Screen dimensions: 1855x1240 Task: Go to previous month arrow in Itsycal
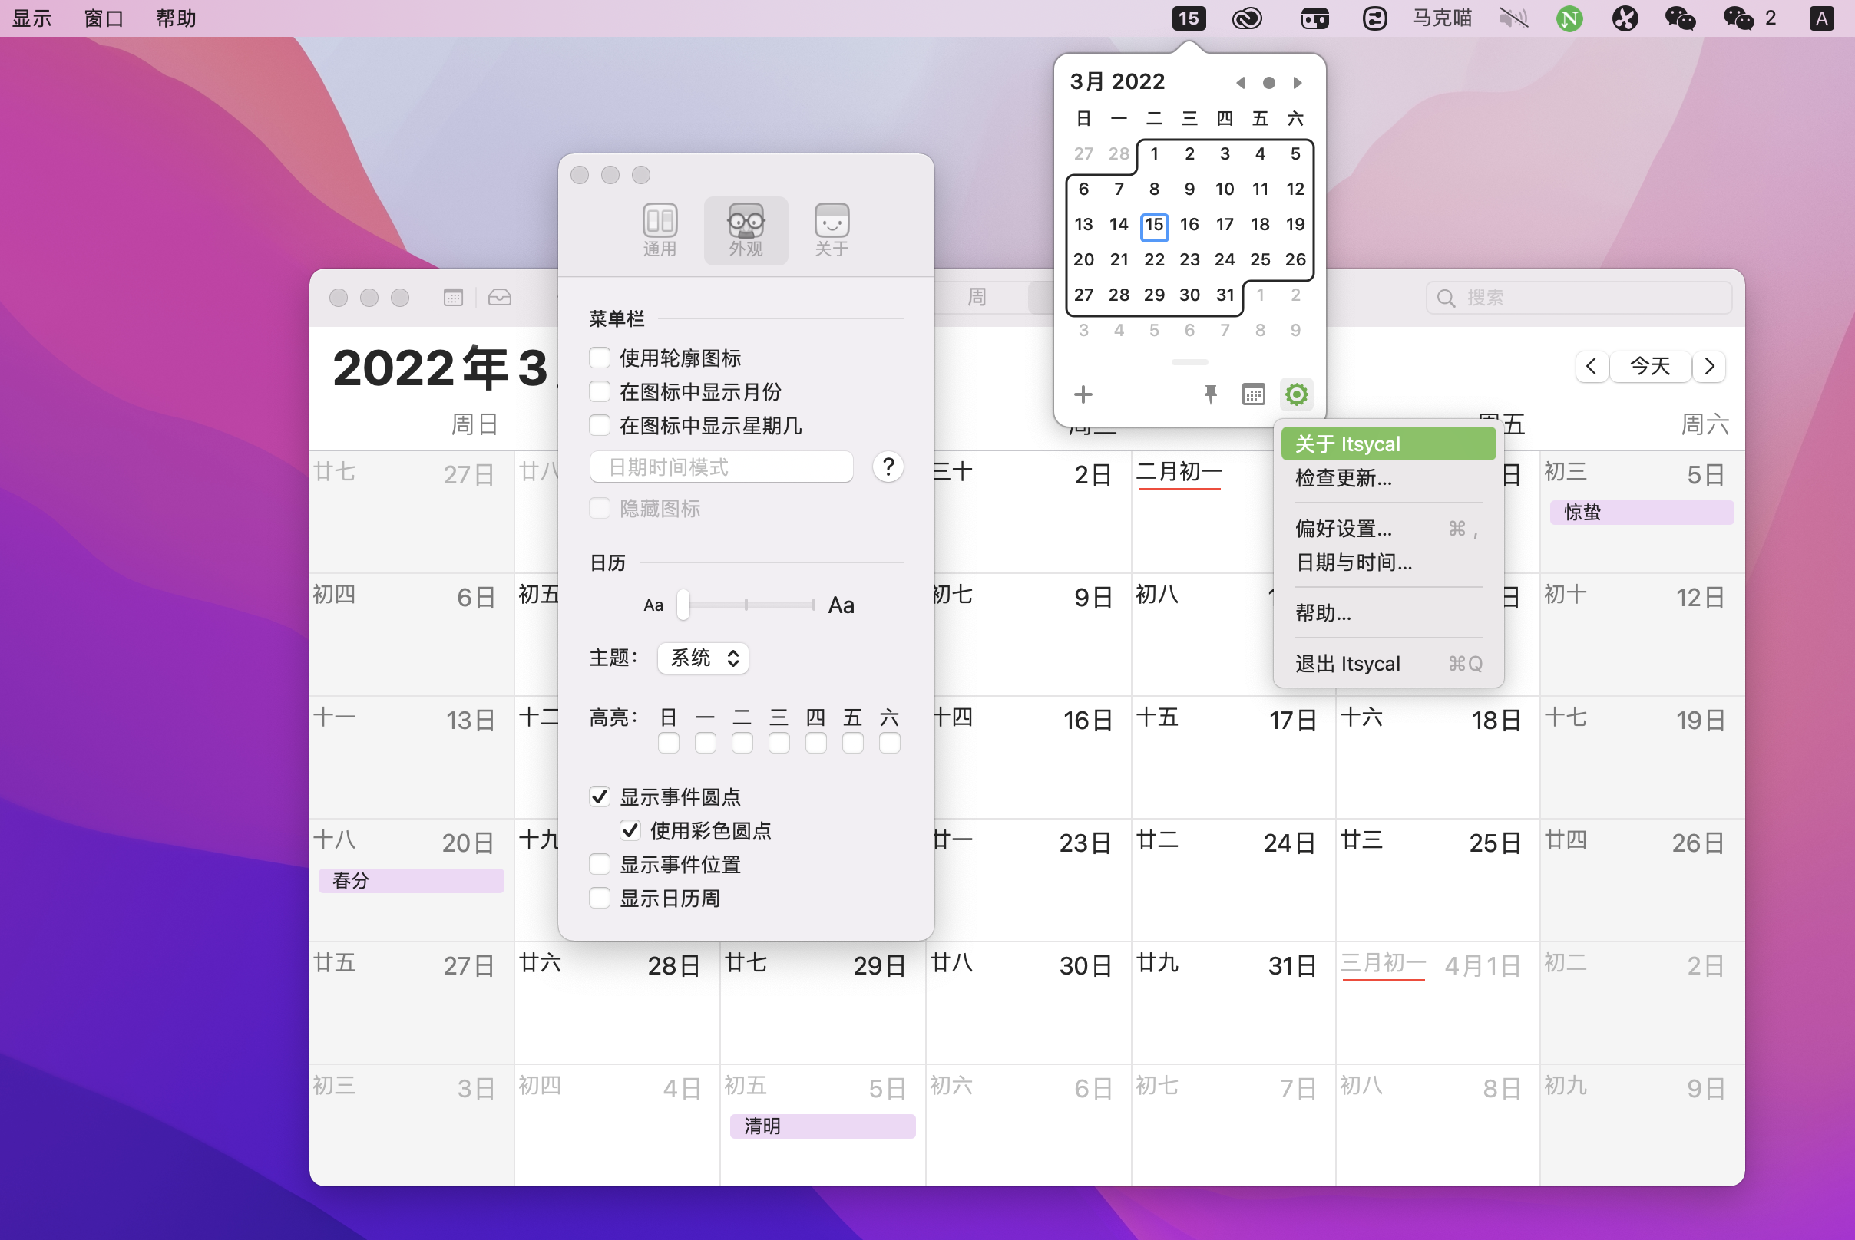click(x=1240, y=83)
